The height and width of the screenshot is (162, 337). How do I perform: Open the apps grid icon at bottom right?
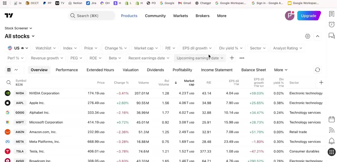(331, 152)
